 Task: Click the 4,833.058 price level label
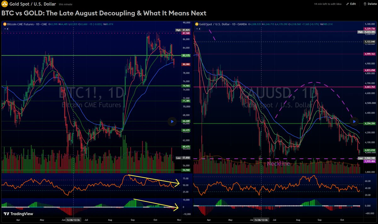tap(369, 70)
